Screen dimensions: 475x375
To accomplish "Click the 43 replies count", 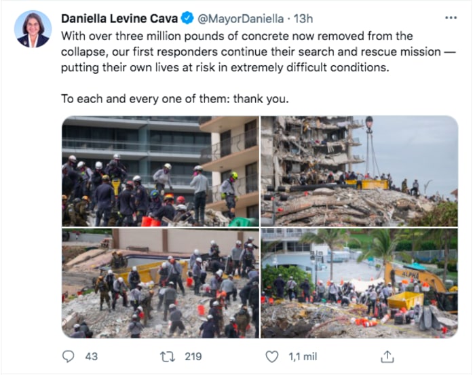I will coord(91,357).
